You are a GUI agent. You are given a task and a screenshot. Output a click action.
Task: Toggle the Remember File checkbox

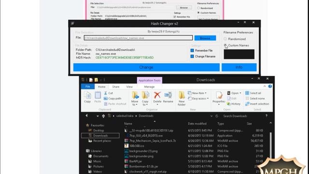tap(192, 50)
